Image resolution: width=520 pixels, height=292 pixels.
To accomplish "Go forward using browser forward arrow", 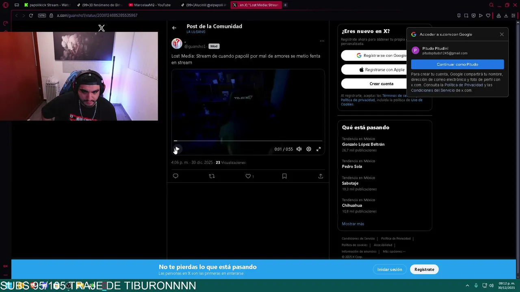I will click(x=24, y=15).
